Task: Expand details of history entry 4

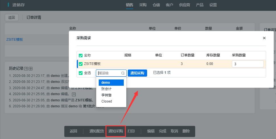Action: pyautogui.click(x=74, y=94)
